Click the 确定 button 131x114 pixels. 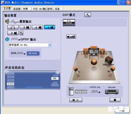(122, 111)
